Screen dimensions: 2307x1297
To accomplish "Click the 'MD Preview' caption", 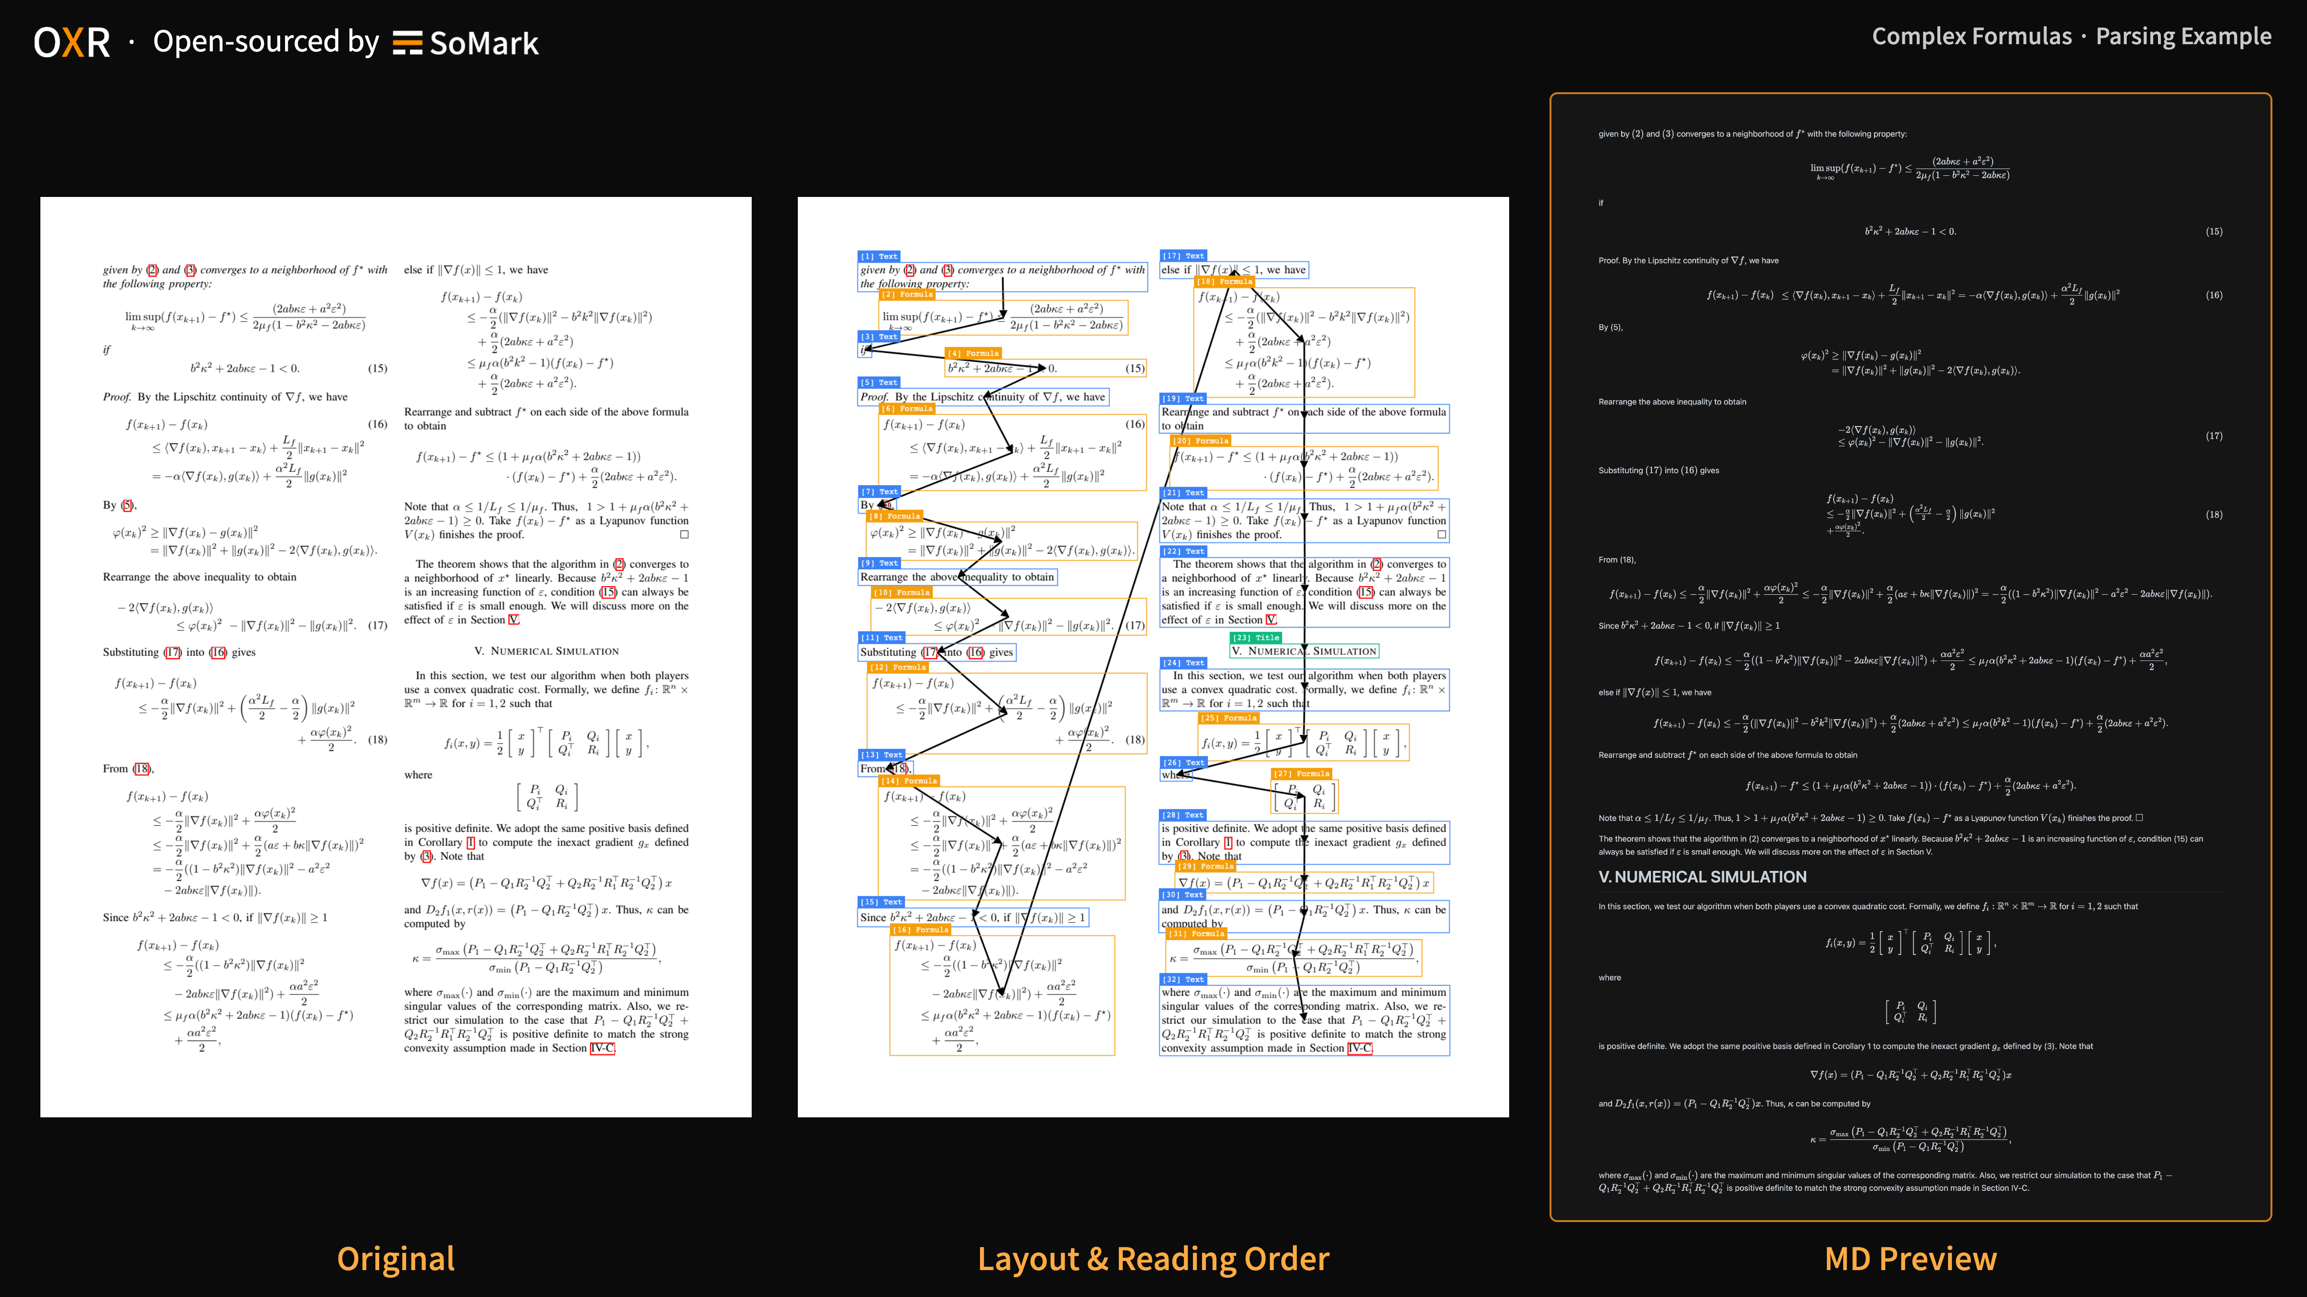I will coord(1910,1259).
